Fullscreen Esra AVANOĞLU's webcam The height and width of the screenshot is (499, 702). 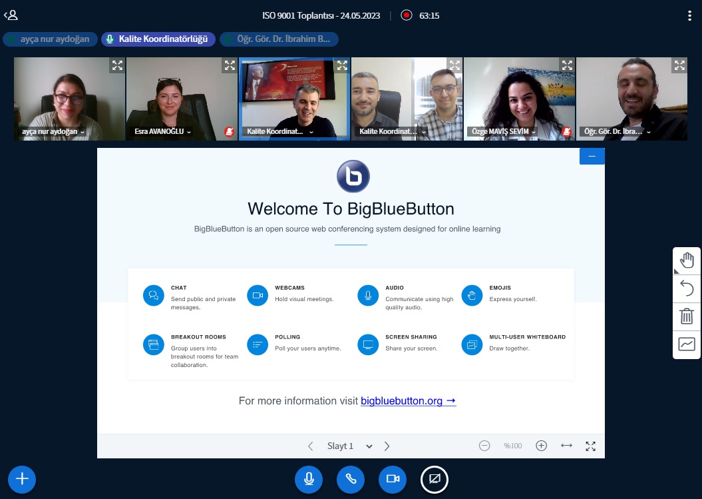(230, 65)
